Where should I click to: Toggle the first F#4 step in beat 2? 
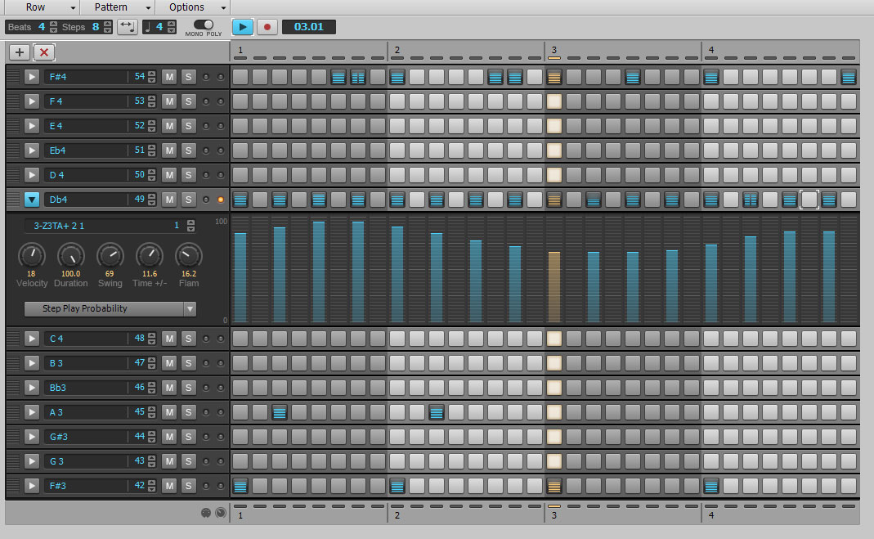397,77
